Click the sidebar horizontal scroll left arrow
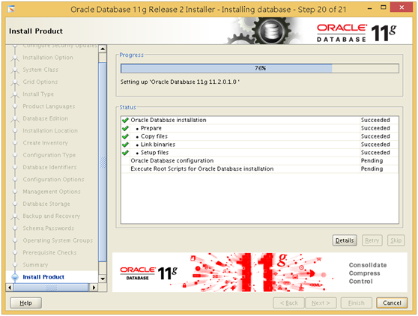 [10, 288]
